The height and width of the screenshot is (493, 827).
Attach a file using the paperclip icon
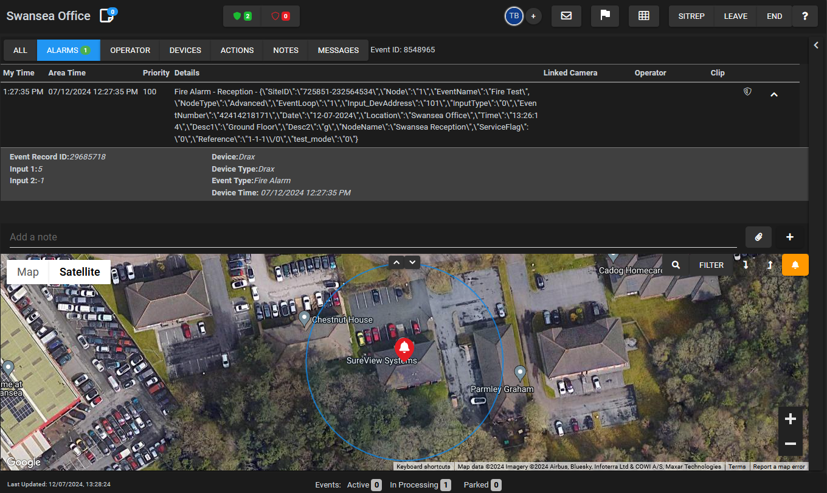[758, 237]
